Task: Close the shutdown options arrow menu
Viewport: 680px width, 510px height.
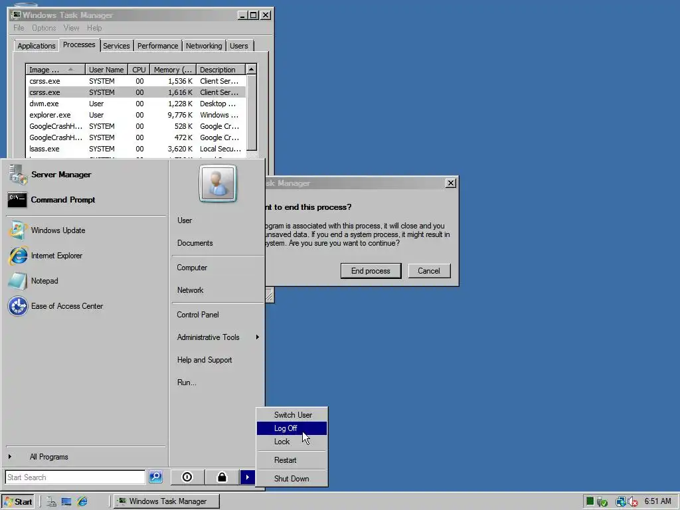Action: [x=247, y=477]
